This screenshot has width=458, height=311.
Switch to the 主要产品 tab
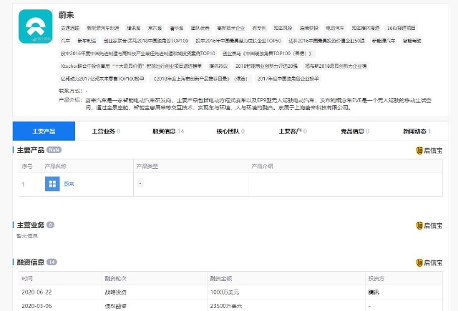44,132
